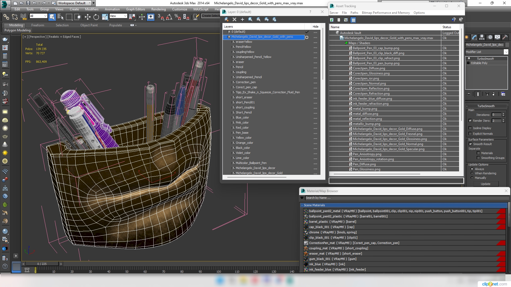This screenshot has height=287, width=511.
Task: Click Pin Stack icon under modifier stack
Action: coord(469,94)
